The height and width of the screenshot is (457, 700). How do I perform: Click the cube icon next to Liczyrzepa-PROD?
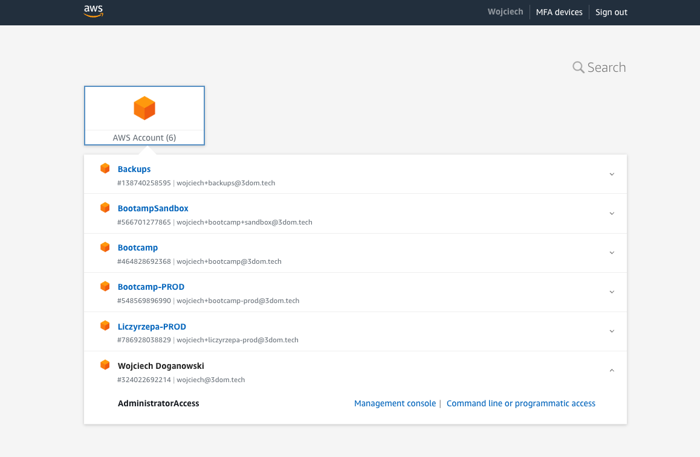coord(105,325)
